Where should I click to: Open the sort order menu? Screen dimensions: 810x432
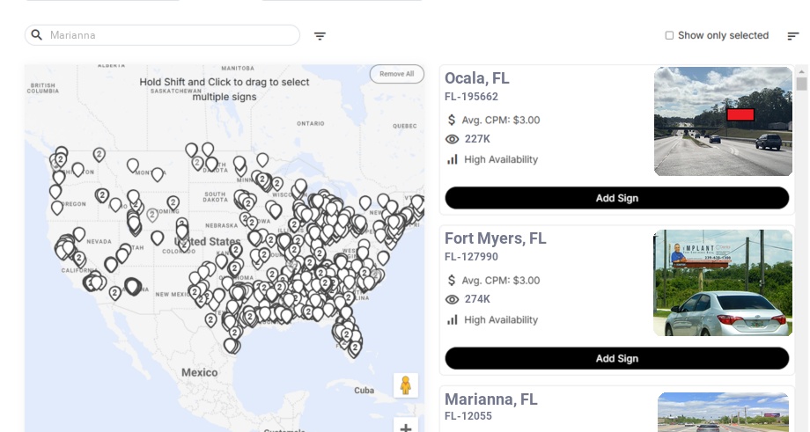coord(792,36)
